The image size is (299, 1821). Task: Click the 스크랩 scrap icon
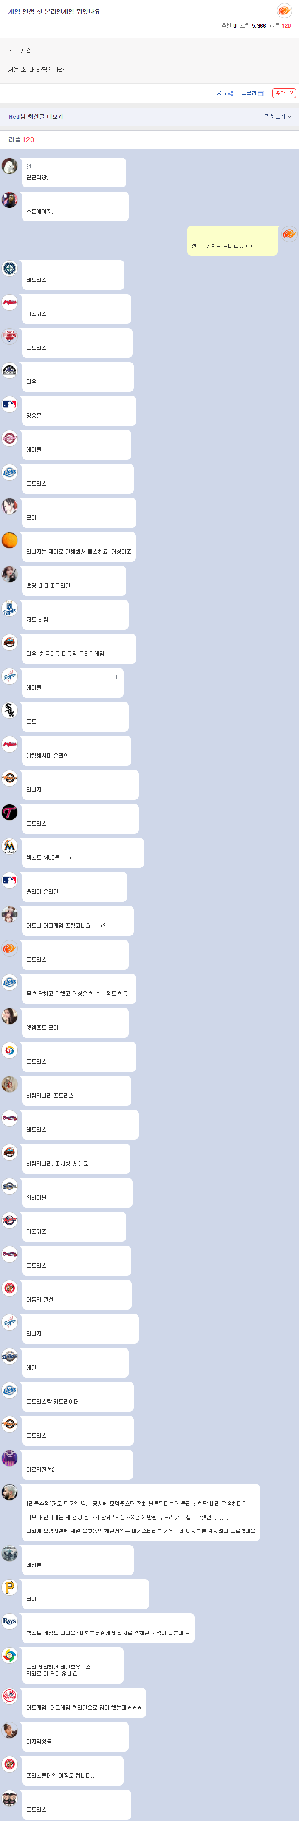coord(261,93)
